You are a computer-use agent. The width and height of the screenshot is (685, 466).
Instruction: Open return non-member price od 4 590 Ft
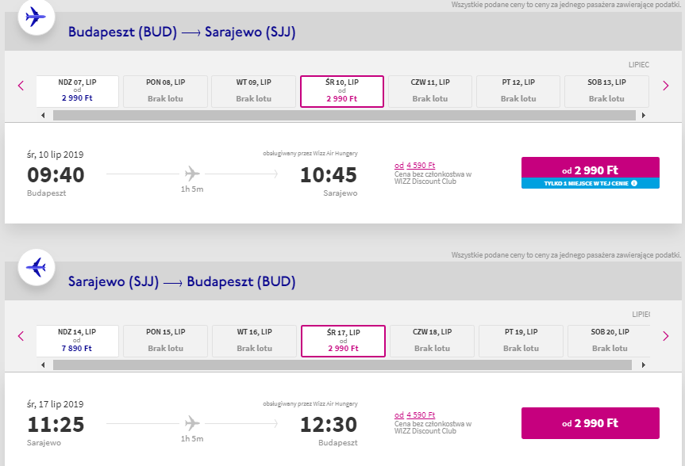(414, 415)
